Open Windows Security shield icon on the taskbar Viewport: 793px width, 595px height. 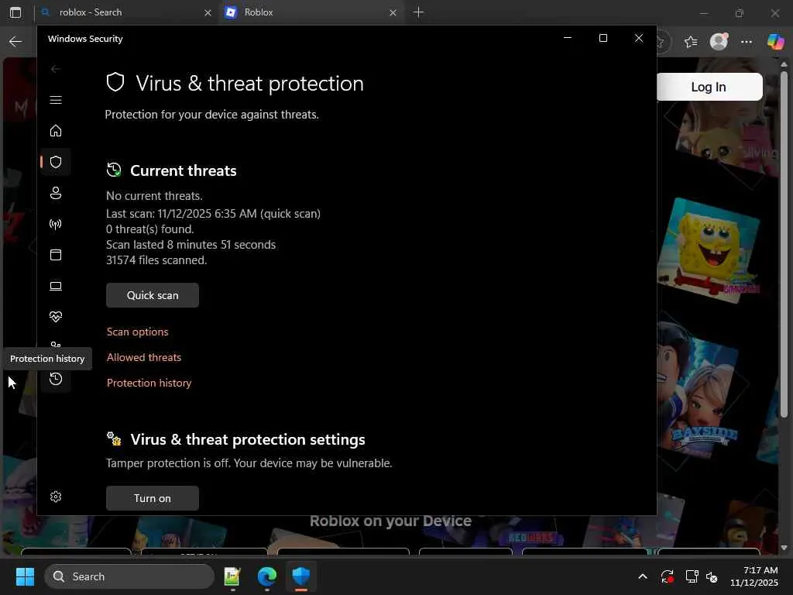301,576
